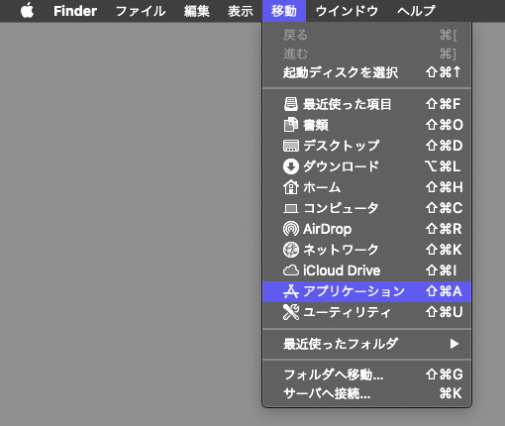Open the Apple menu logo
Viewport: 505px width, 426px height.
click(27, 11)
